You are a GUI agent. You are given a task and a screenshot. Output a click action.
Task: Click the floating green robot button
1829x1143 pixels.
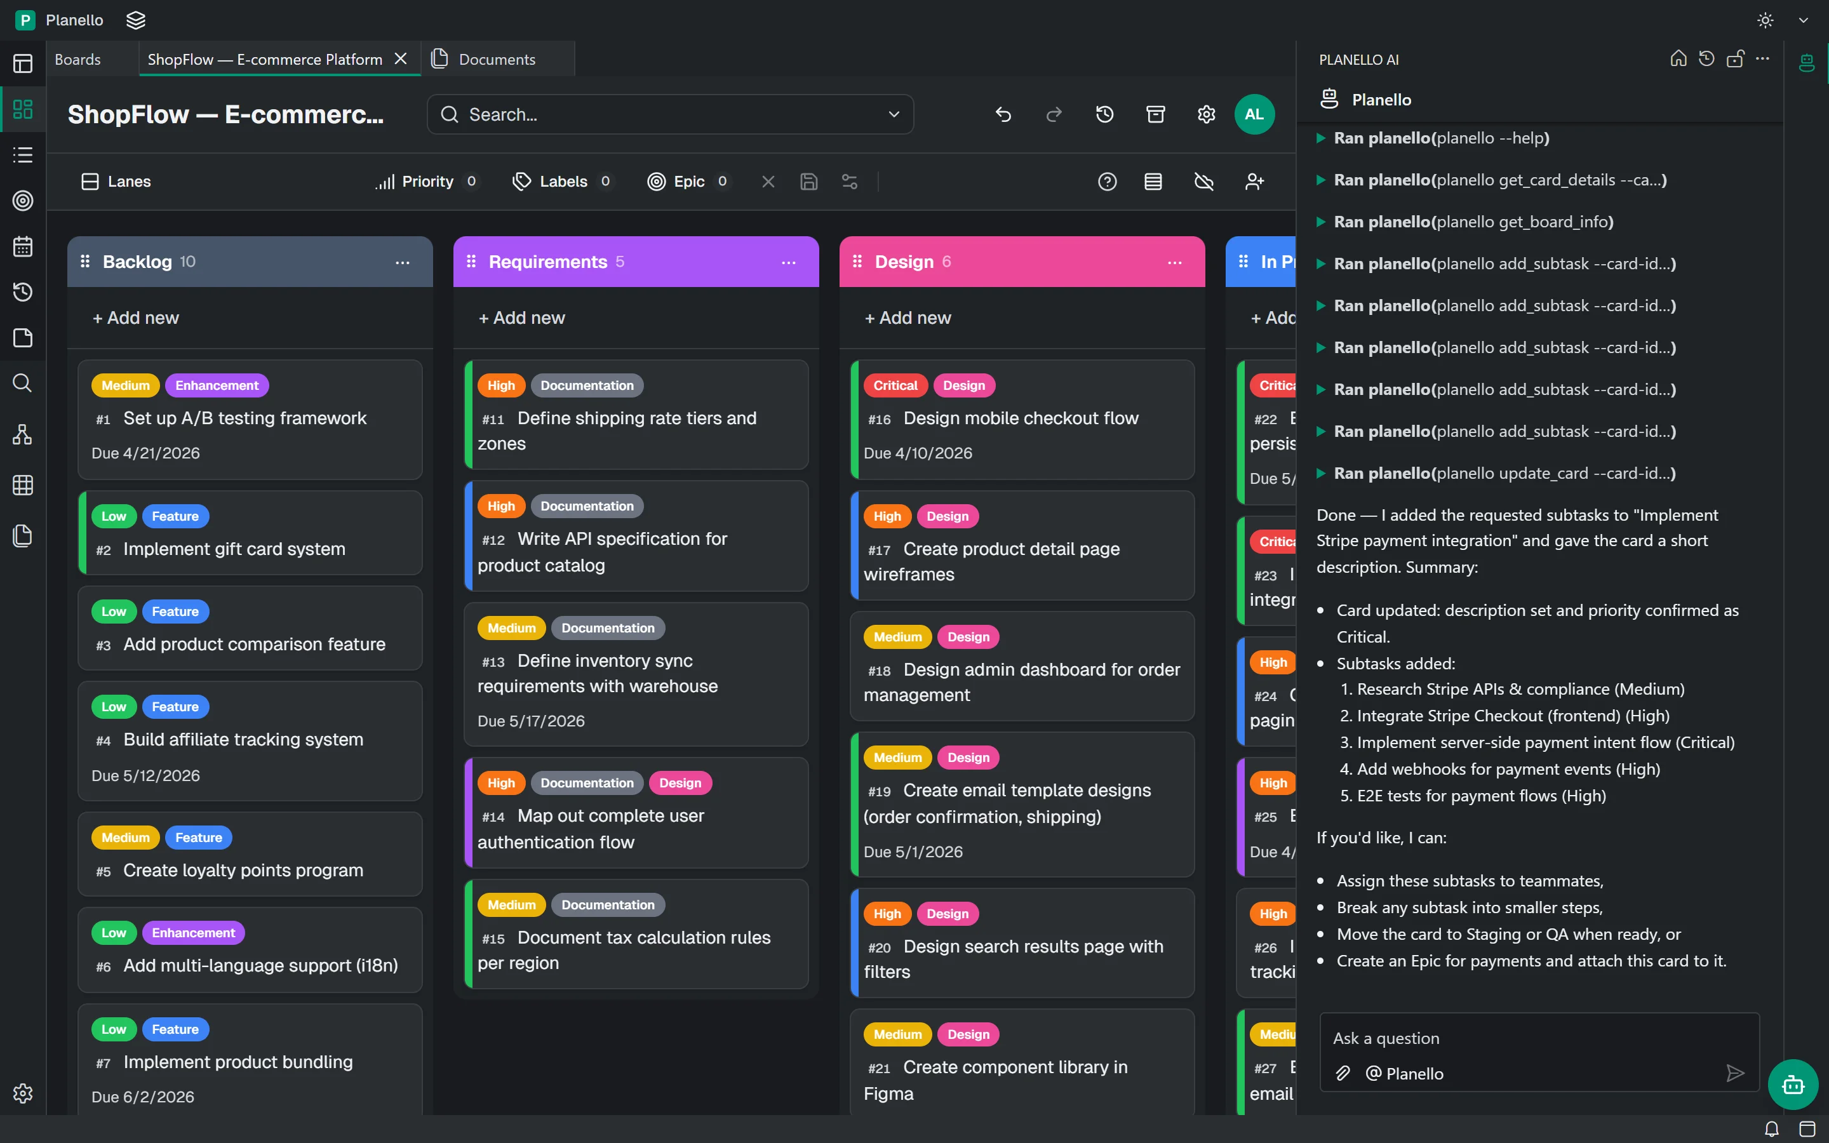click(x=1793, y=1085)
